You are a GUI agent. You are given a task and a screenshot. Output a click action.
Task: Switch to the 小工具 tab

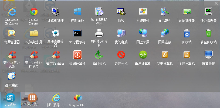32,100
